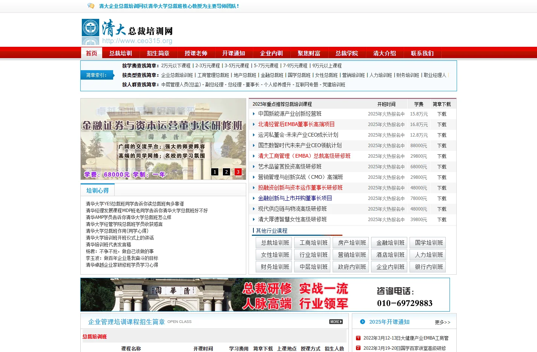
Task: Read article 清华卓越企业家研修班学员学习心得
Action: [122, 265]
